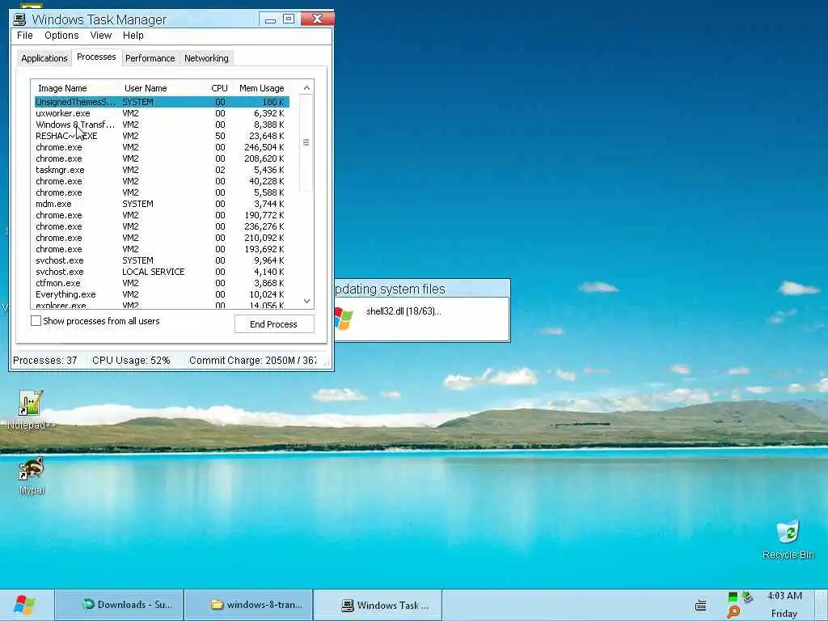Switch to Downloads browser taskbar button

pyautogui.click(x=119, y=605)
